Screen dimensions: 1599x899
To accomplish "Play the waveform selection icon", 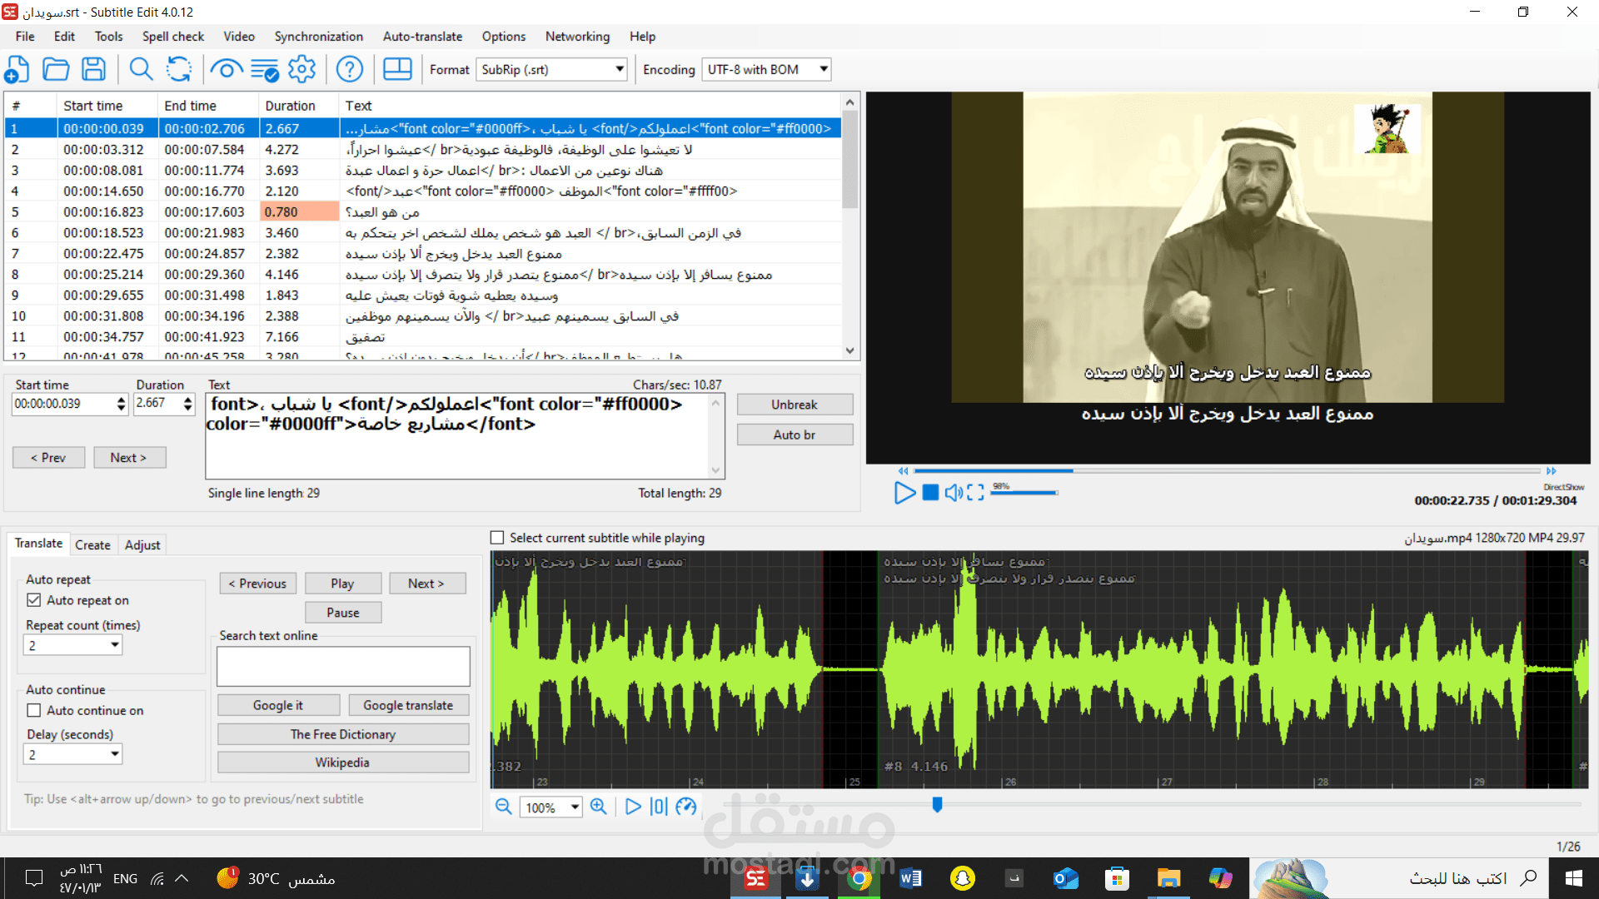I will coord(633,807).
